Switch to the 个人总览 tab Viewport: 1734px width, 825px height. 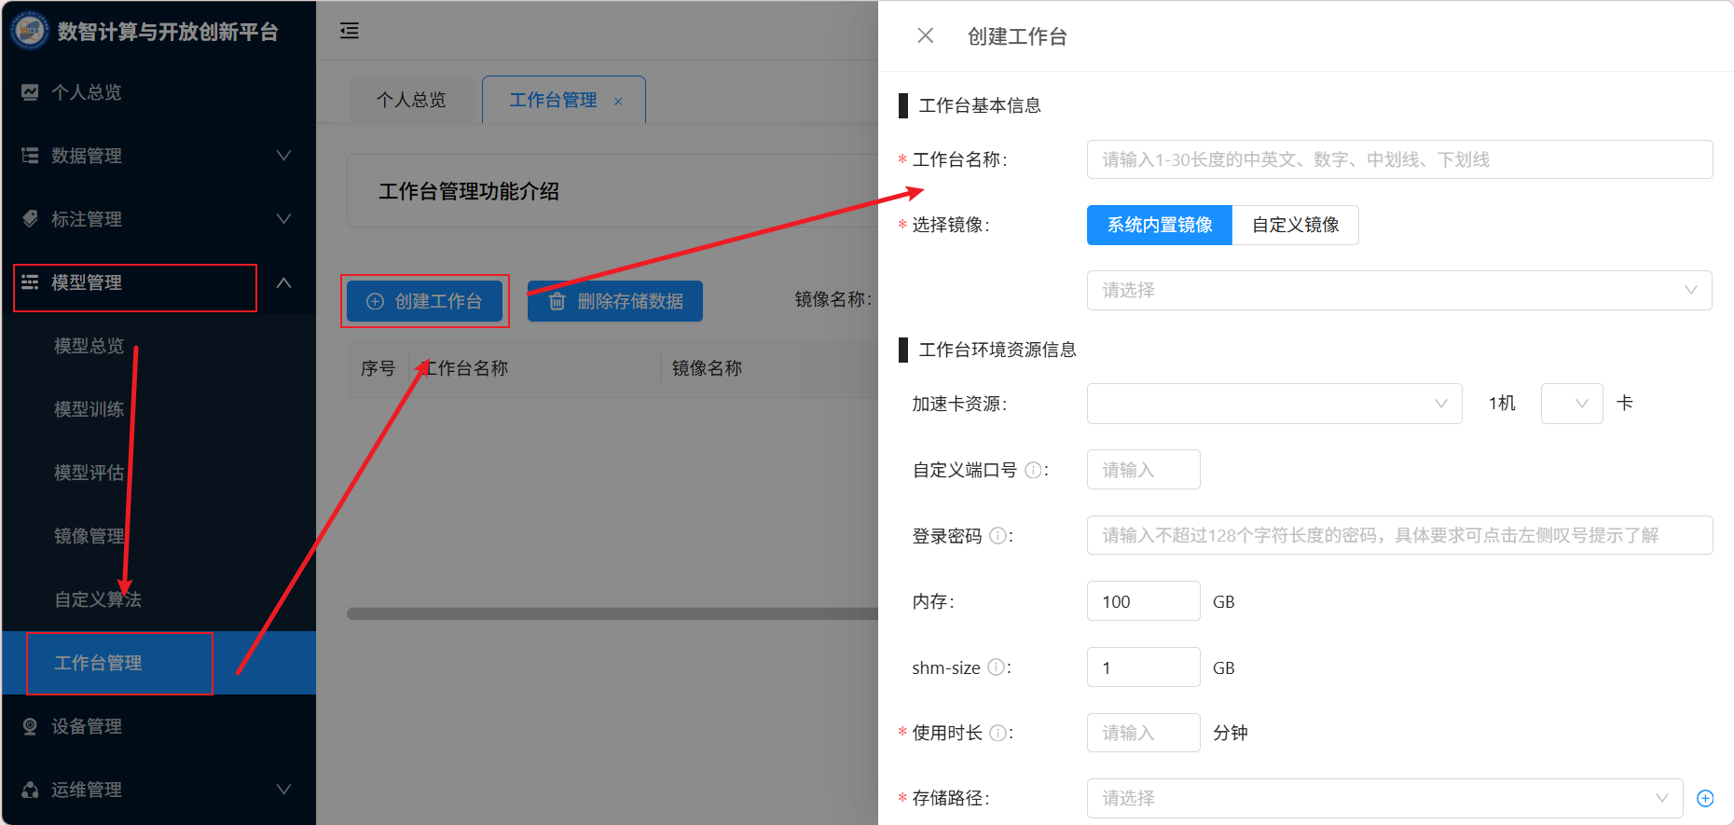tap(411, 100)
